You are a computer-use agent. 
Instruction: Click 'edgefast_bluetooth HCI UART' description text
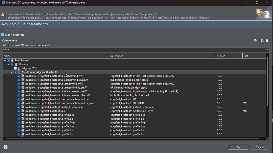click(127, 103)
